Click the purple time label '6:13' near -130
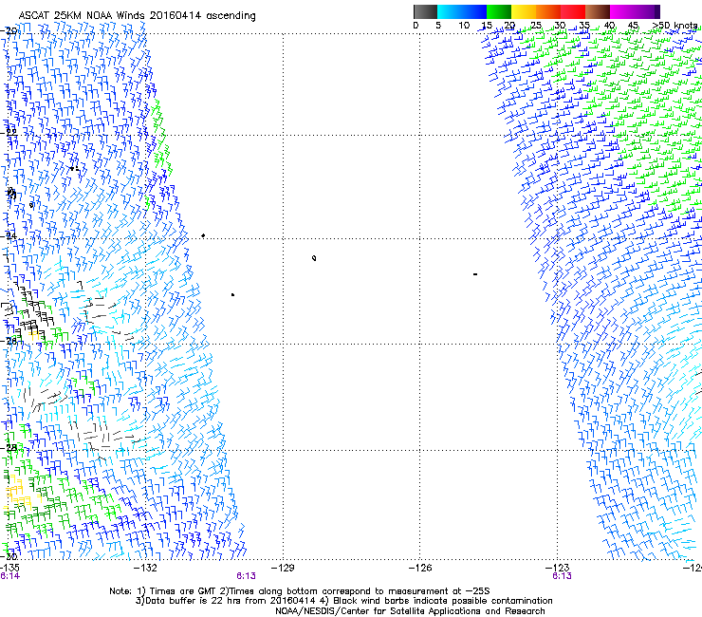Viewport: 702px width, 617px height. coord(247,576)
